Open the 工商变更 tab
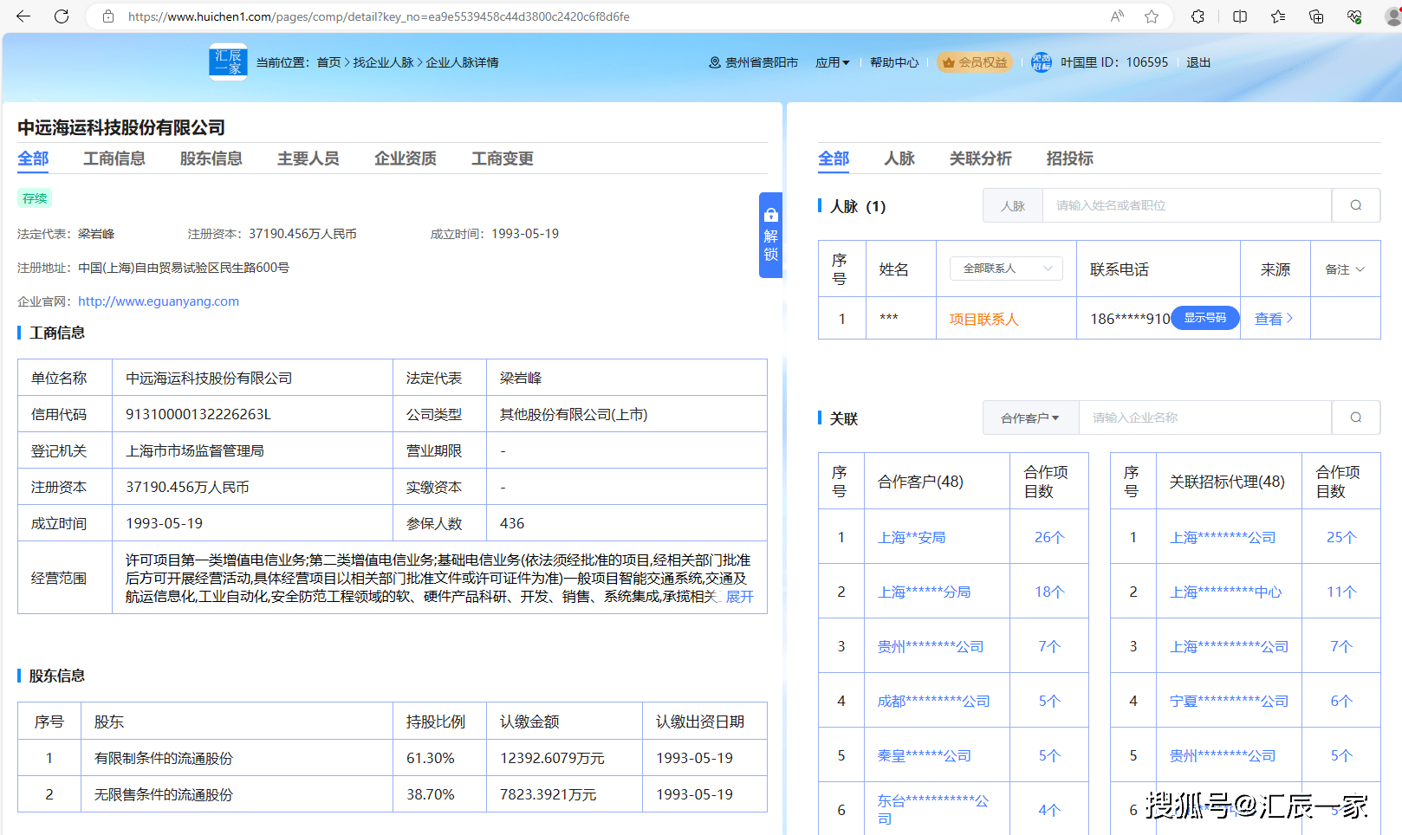This screenshot has height=835, width=1402. (x=503, y=159)
